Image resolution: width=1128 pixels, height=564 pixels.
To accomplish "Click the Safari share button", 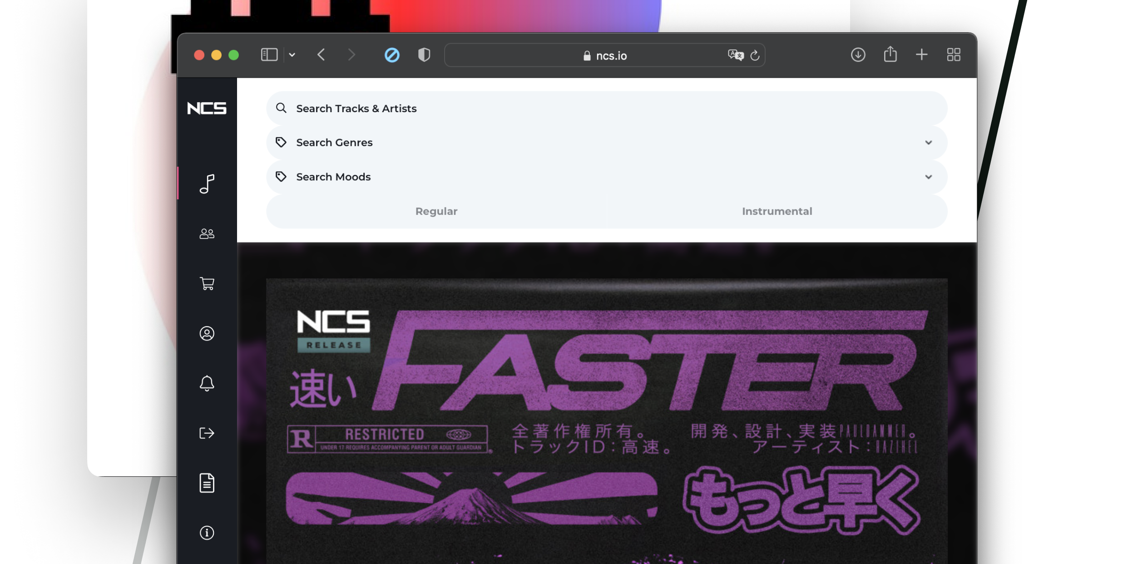I will pos(890,55).
